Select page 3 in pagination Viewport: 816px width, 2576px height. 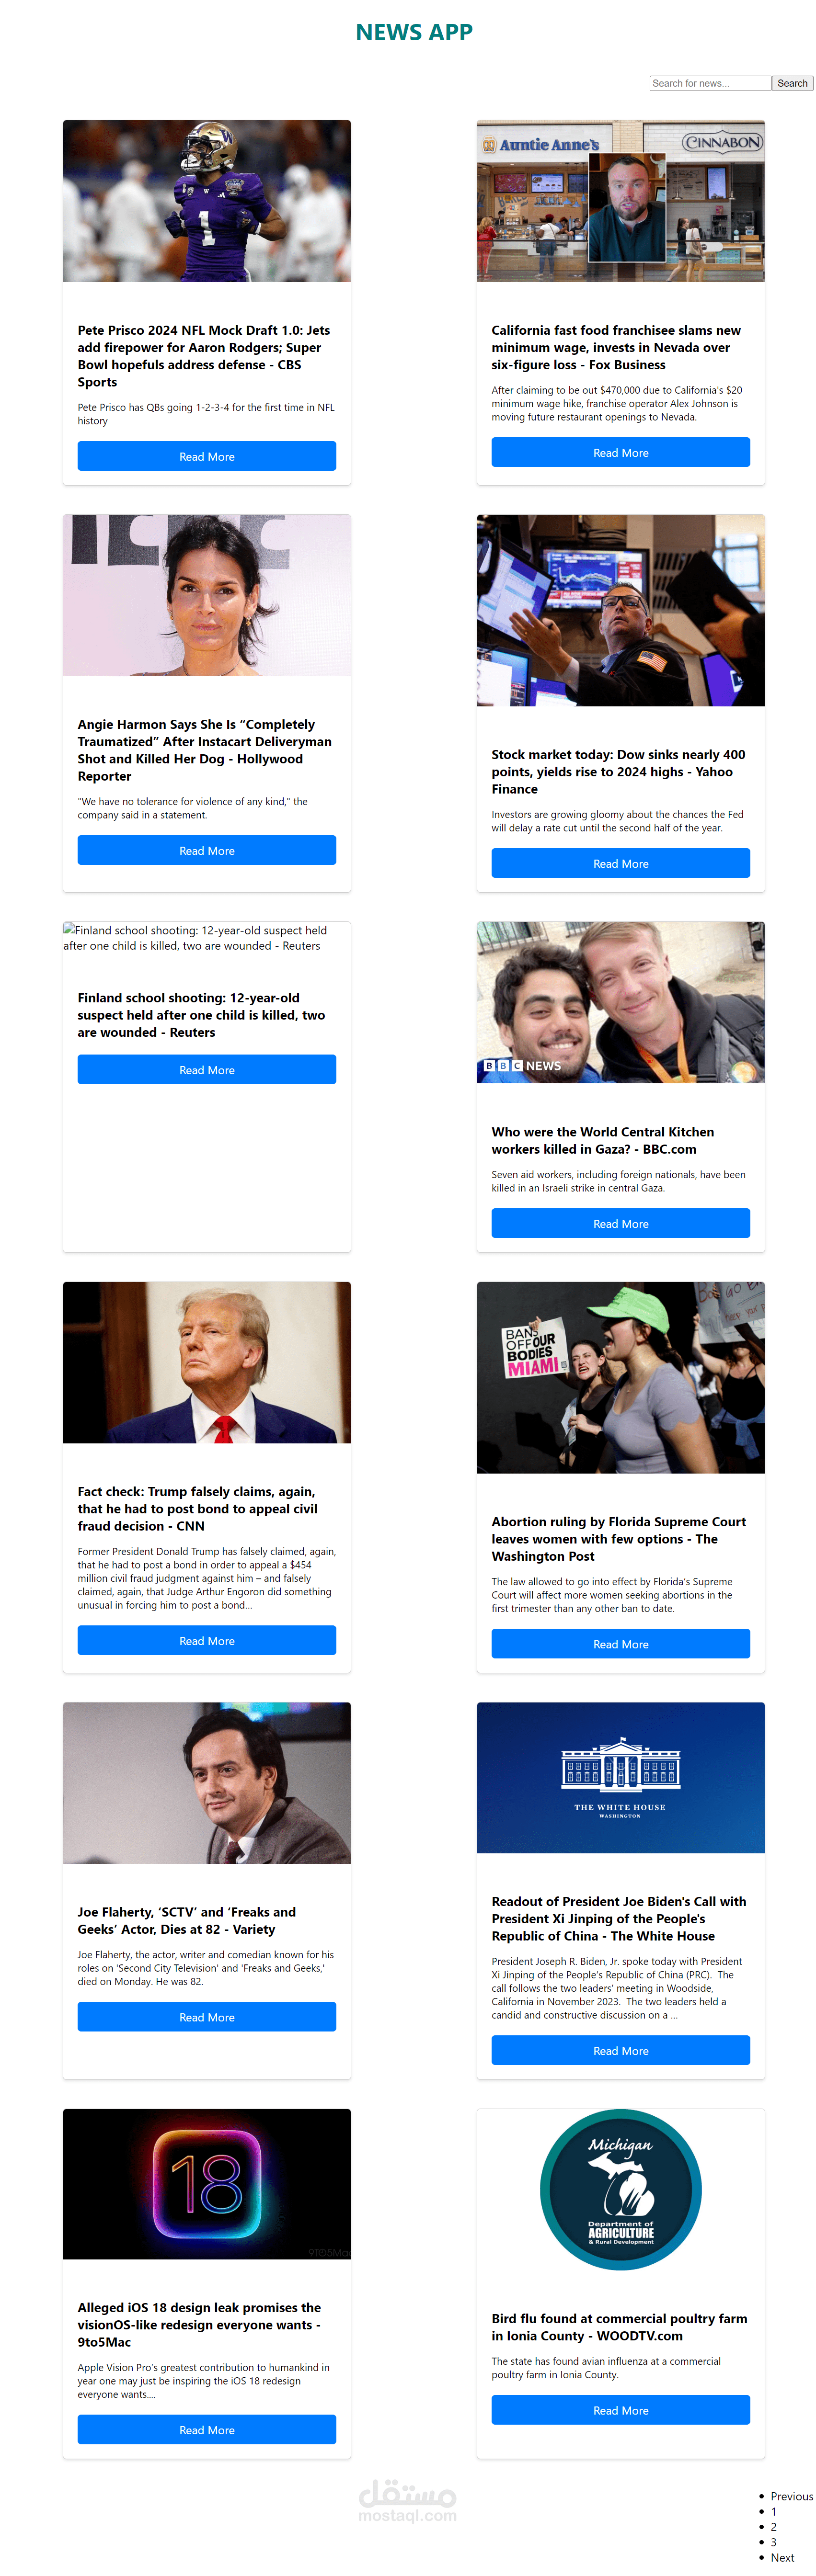point(773,2541)
